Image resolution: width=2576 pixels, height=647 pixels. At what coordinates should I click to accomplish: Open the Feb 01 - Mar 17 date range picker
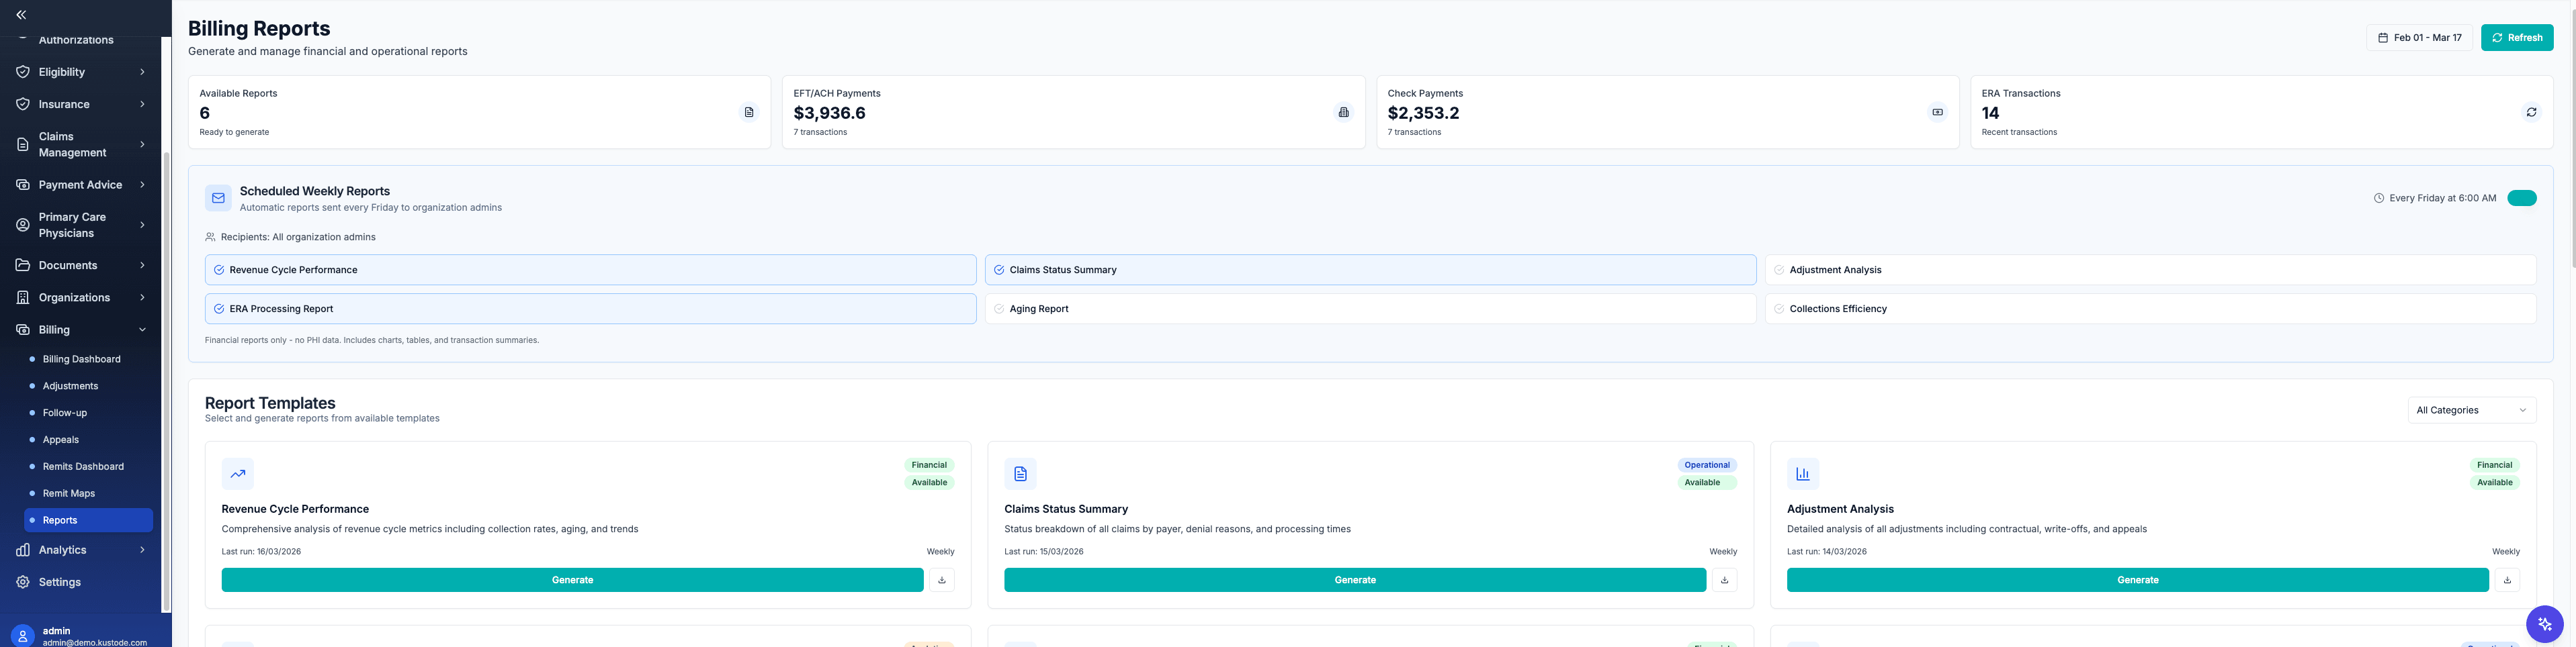click(2420, 37)
